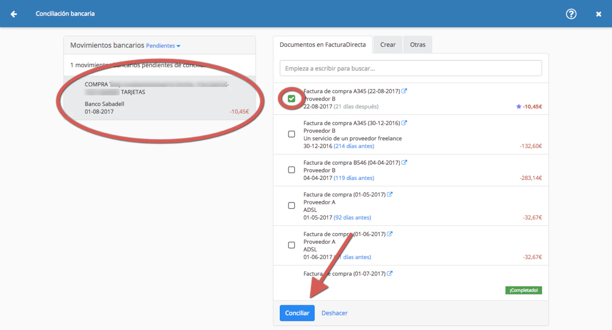The width and height of the screenshot is (612, 330).
Task: Select the invoice B546 checkbox
Action: (292, 170)
